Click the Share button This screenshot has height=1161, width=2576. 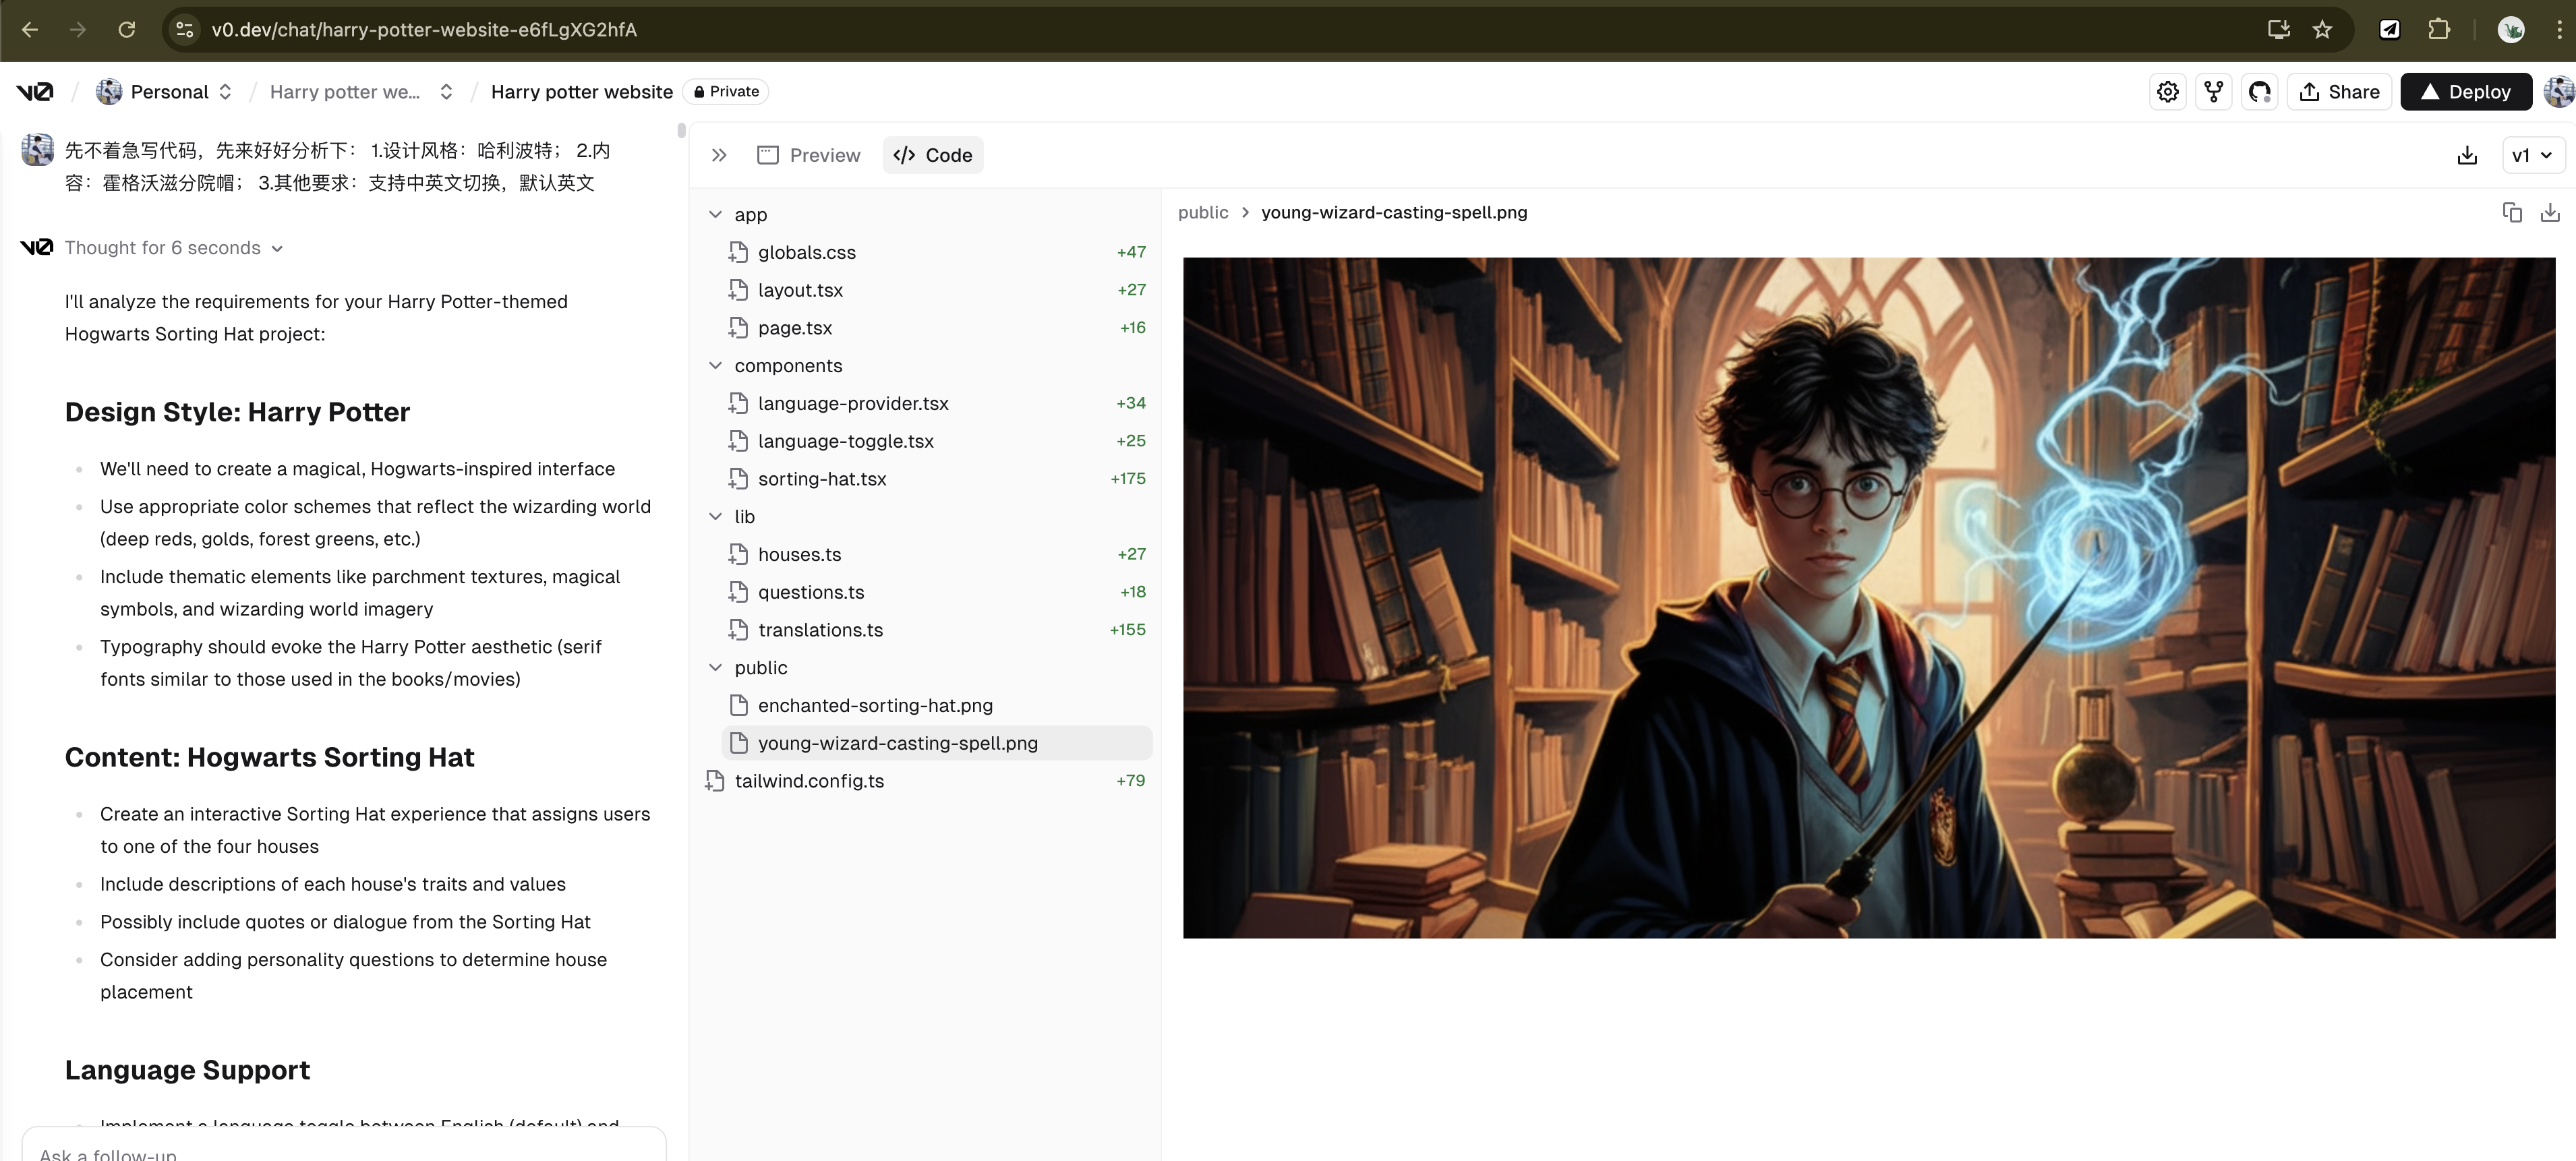pos(2339,92)
